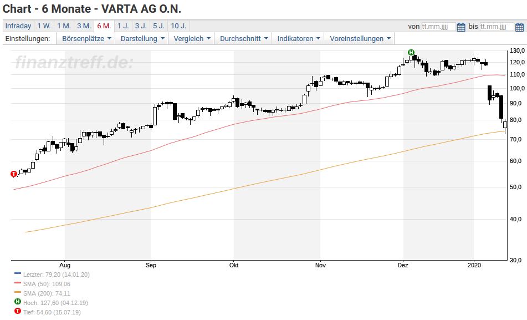
Task: Open the Indikatoren dropdown
Action: point(299,39)
